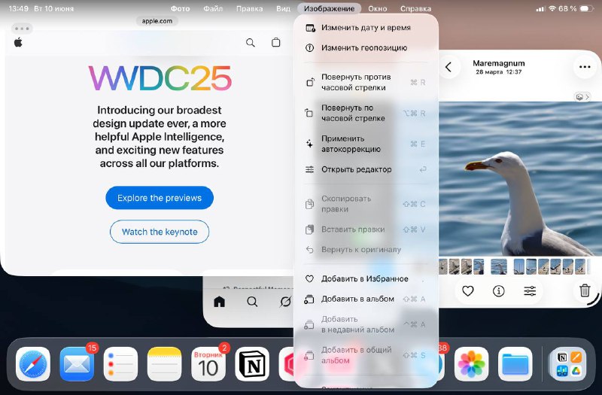
Task: Click Explore the previews button
Action: coord(160,198)
